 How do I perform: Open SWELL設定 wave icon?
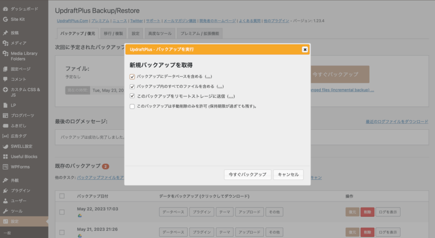[x=5, y=146]
